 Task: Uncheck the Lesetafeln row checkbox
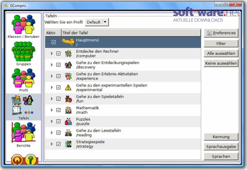pos(58,133)
